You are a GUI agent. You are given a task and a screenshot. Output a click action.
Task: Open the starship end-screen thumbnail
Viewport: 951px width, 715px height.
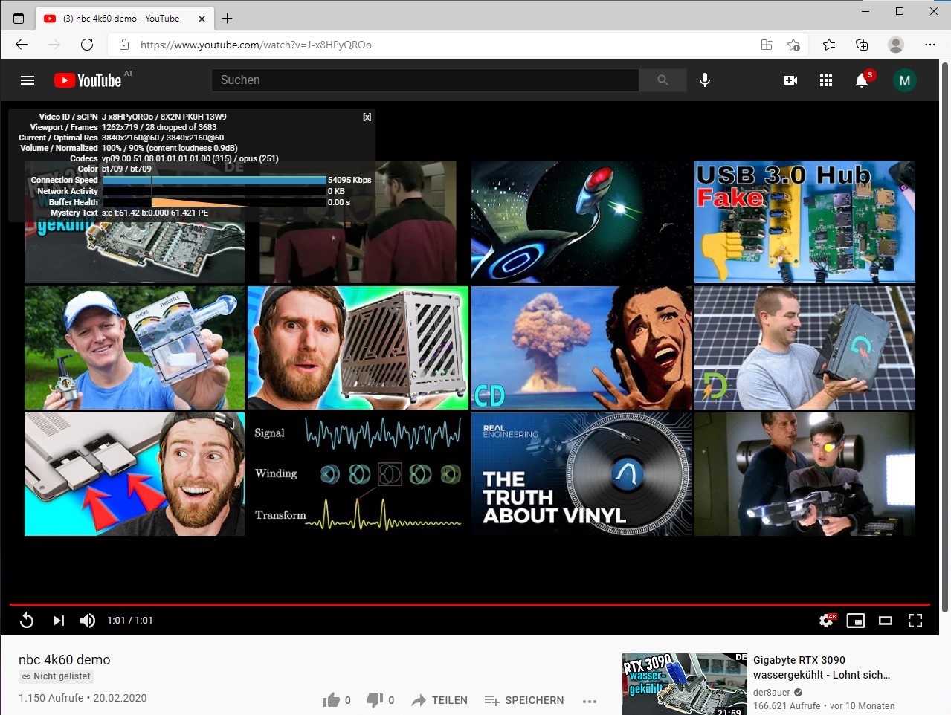[581, 222]
